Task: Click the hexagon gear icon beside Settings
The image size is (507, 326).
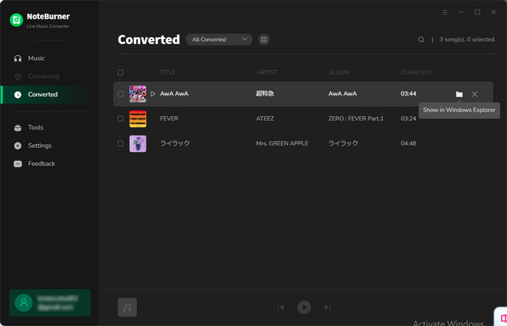Action: coord(18,146)
